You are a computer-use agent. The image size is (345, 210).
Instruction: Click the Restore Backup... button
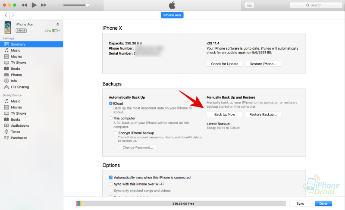point(263,114)
